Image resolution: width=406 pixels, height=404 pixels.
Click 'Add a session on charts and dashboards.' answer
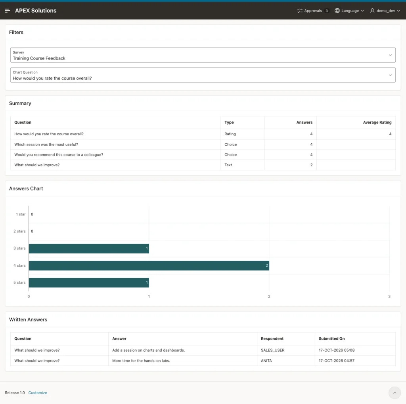pyautogui.click(x=148, y=350)
